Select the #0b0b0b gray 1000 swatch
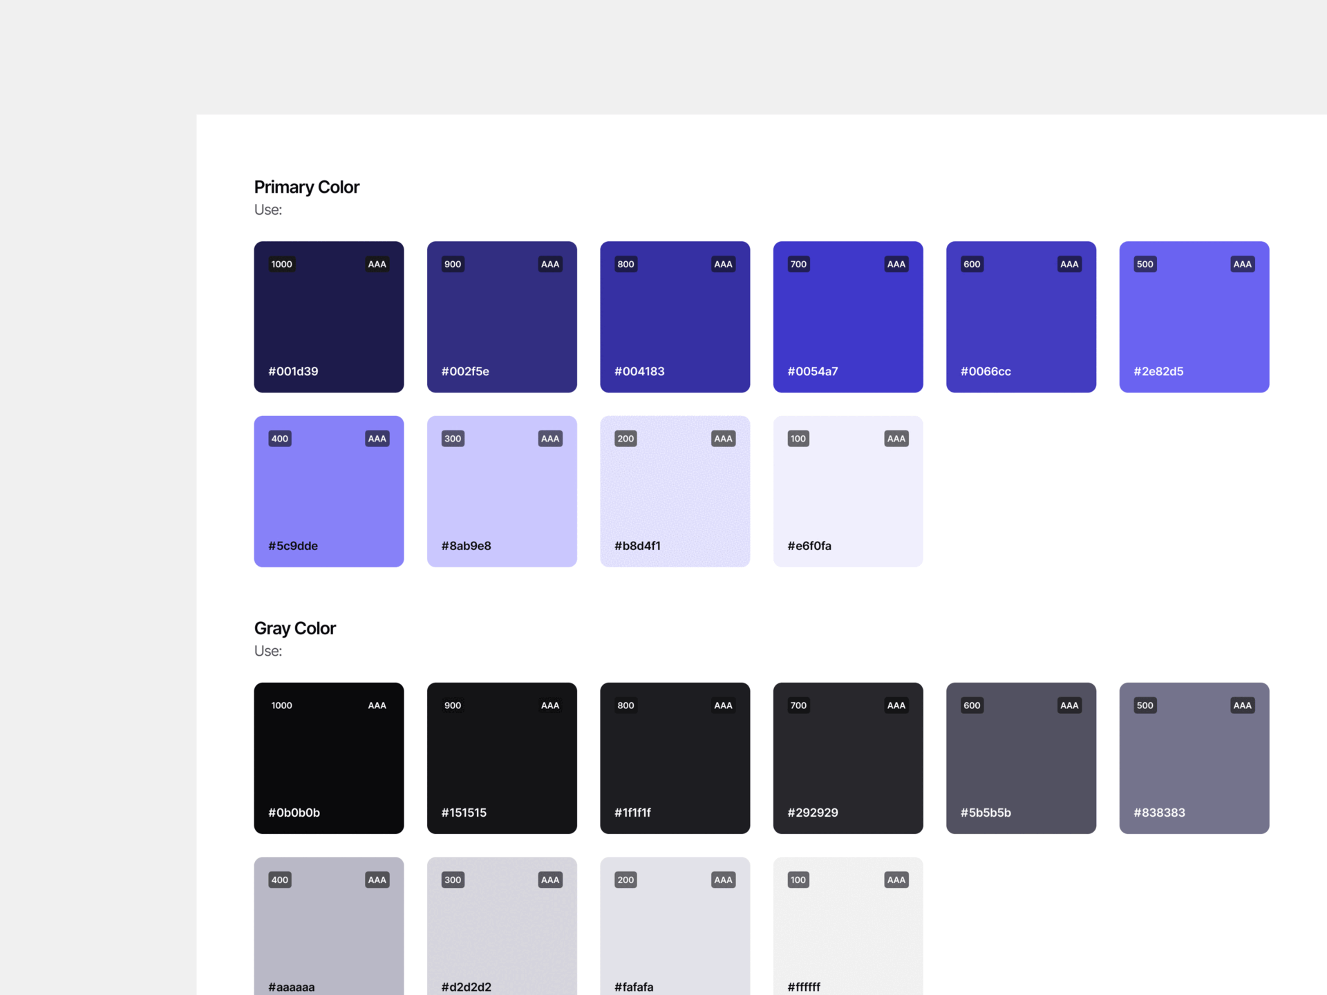 pyautogui.click(x=328, y=758)
